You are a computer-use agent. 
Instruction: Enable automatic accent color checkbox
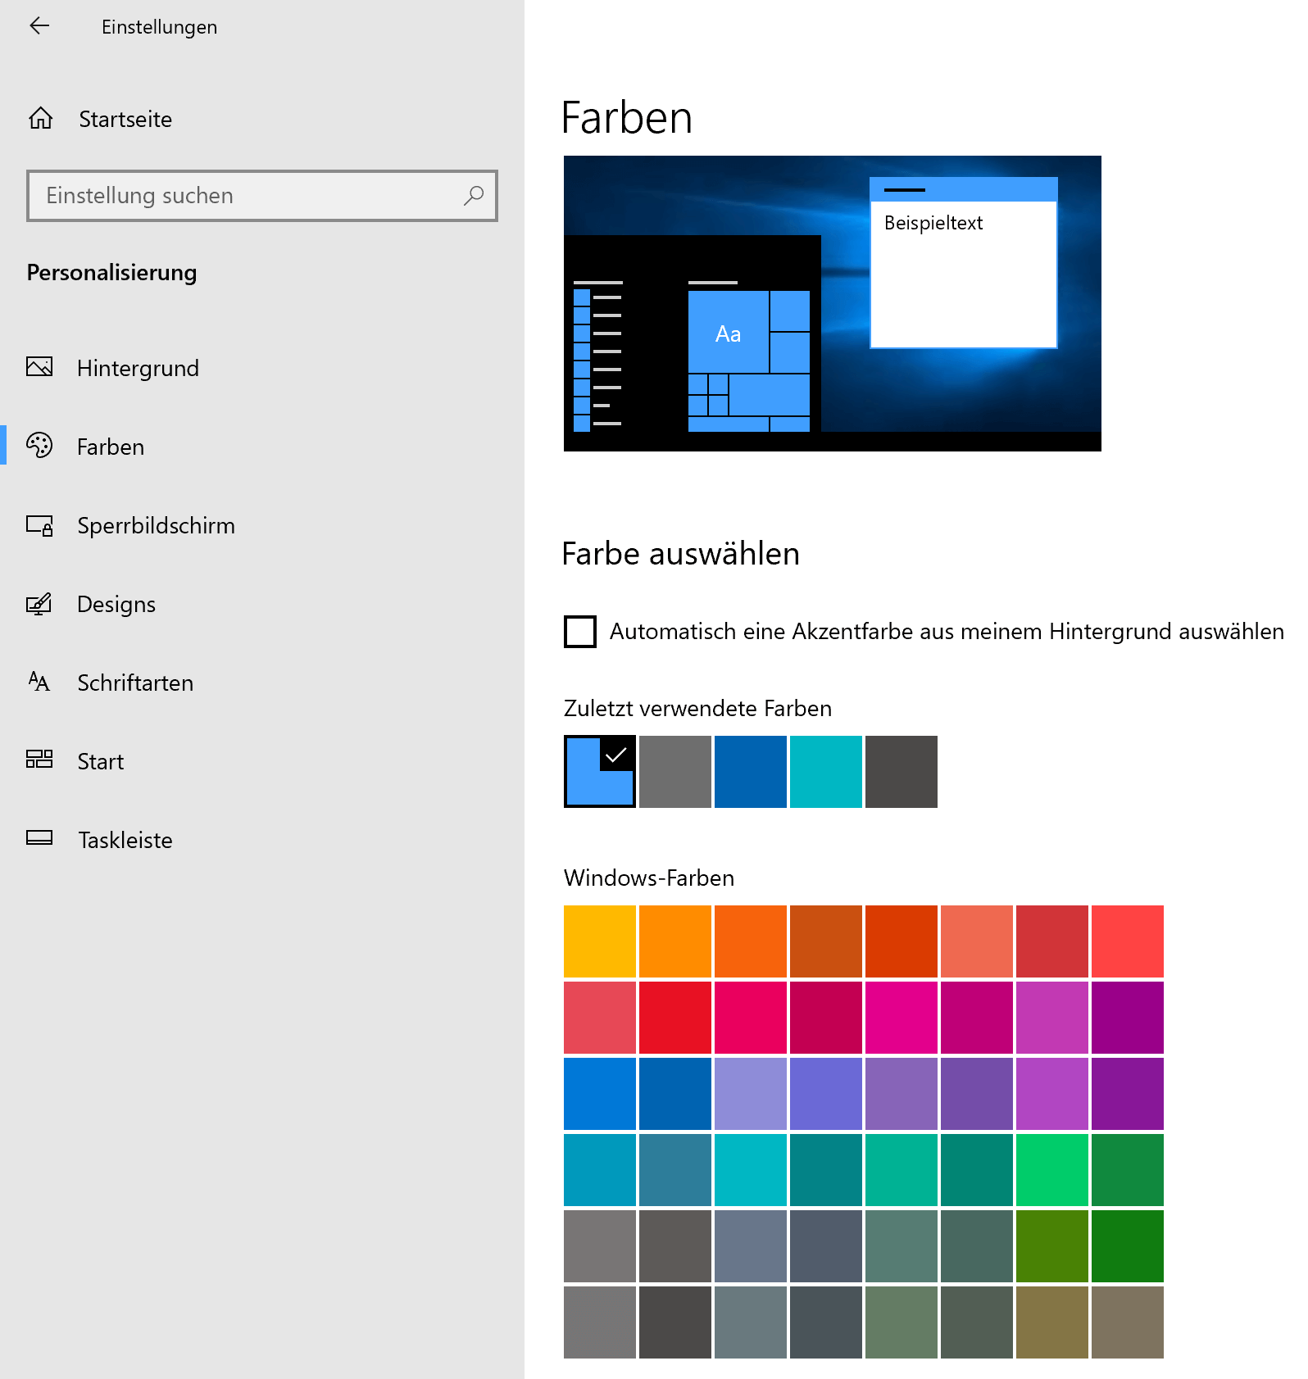580,632
